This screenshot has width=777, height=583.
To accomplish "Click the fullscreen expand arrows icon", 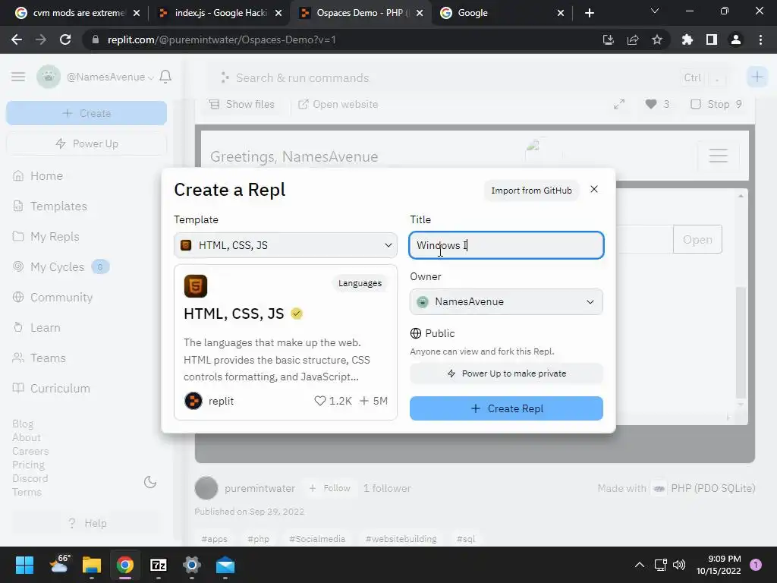I will [619, 105].
